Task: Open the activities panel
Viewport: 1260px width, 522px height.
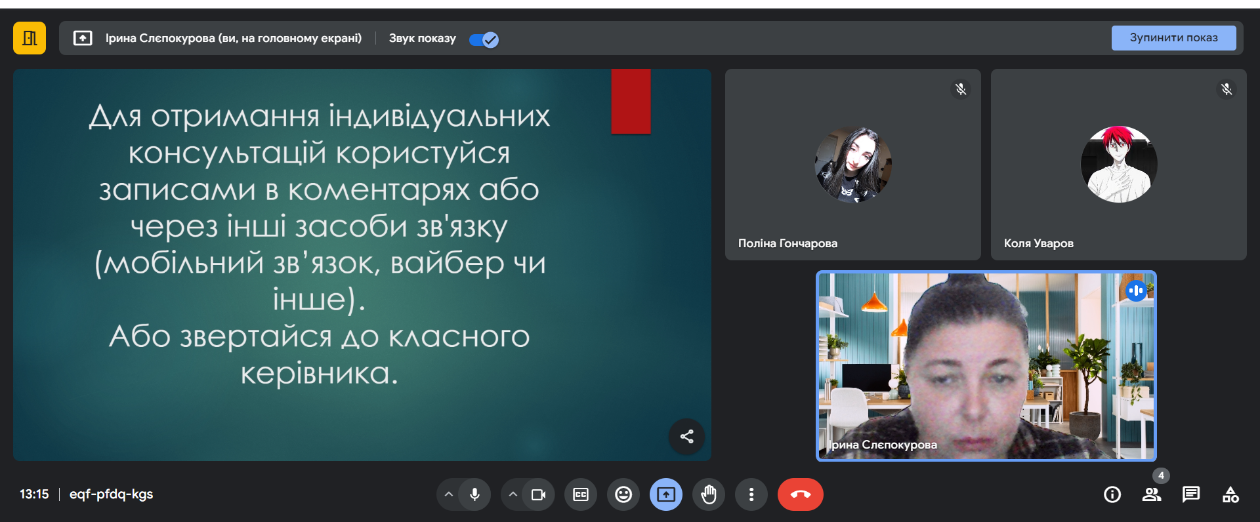Action: tap(1230, 494)
